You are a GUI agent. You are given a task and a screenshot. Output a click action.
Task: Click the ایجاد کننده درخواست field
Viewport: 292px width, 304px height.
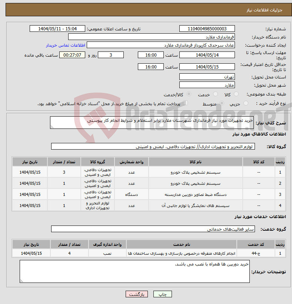pyautogui.click(x=161, y=45)
